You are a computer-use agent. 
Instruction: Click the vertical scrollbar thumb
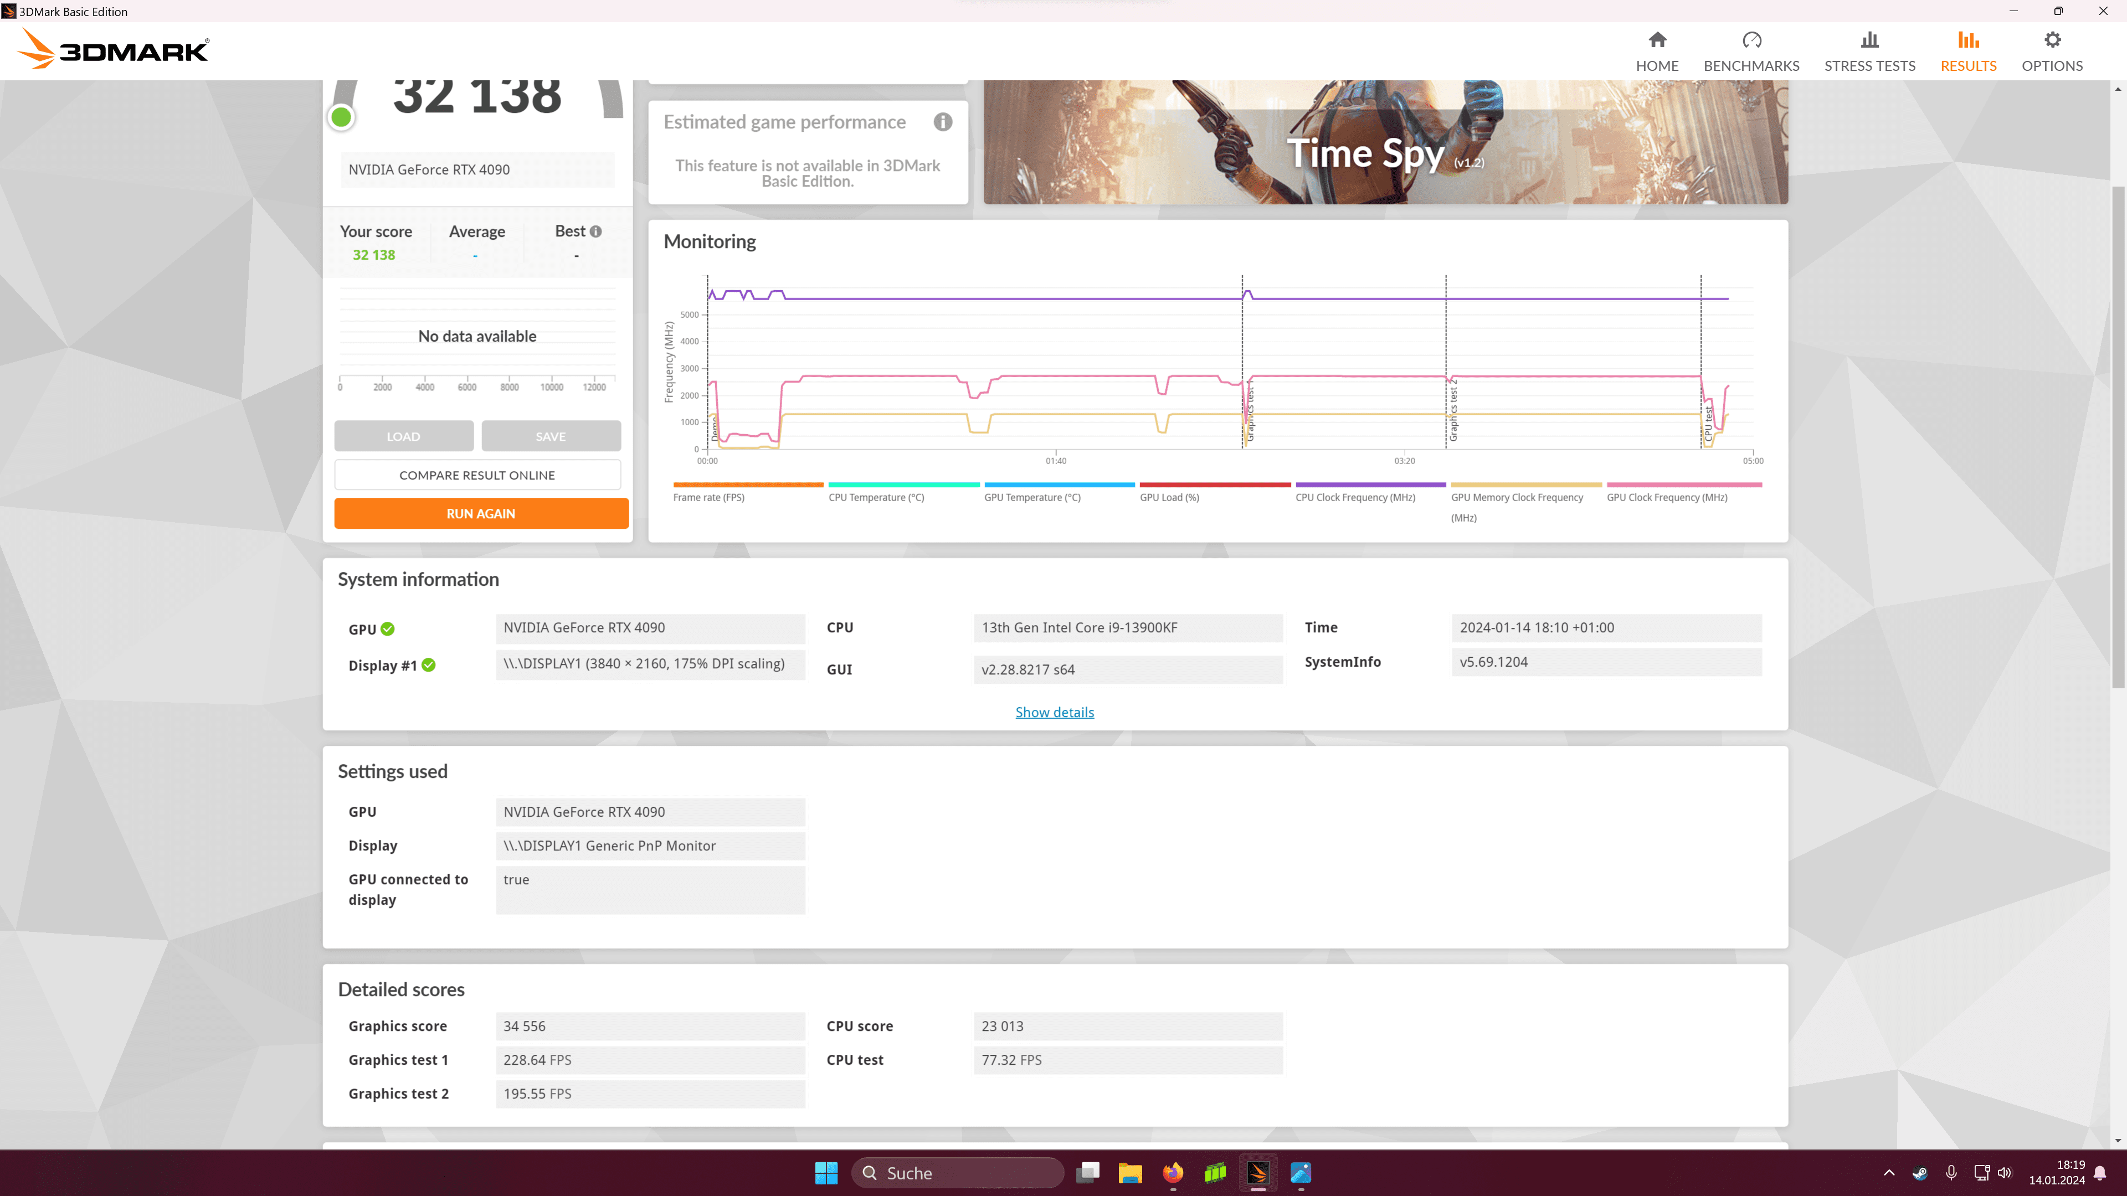2118,437
